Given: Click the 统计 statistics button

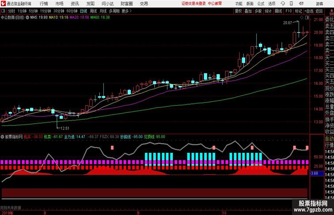Looking at the screenshot, I should coord(268,11).
